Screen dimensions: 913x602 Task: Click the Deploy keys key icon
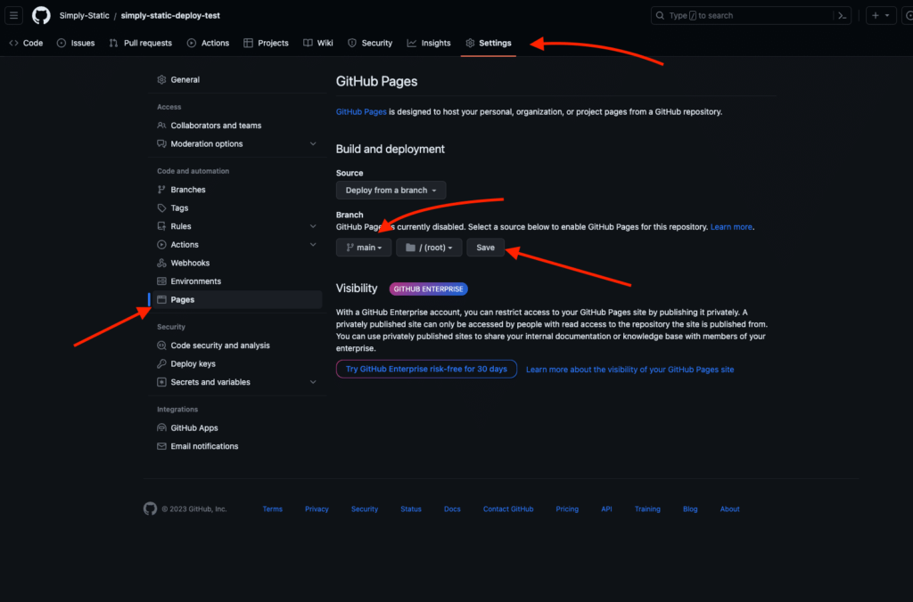click(x=161, y=364)
